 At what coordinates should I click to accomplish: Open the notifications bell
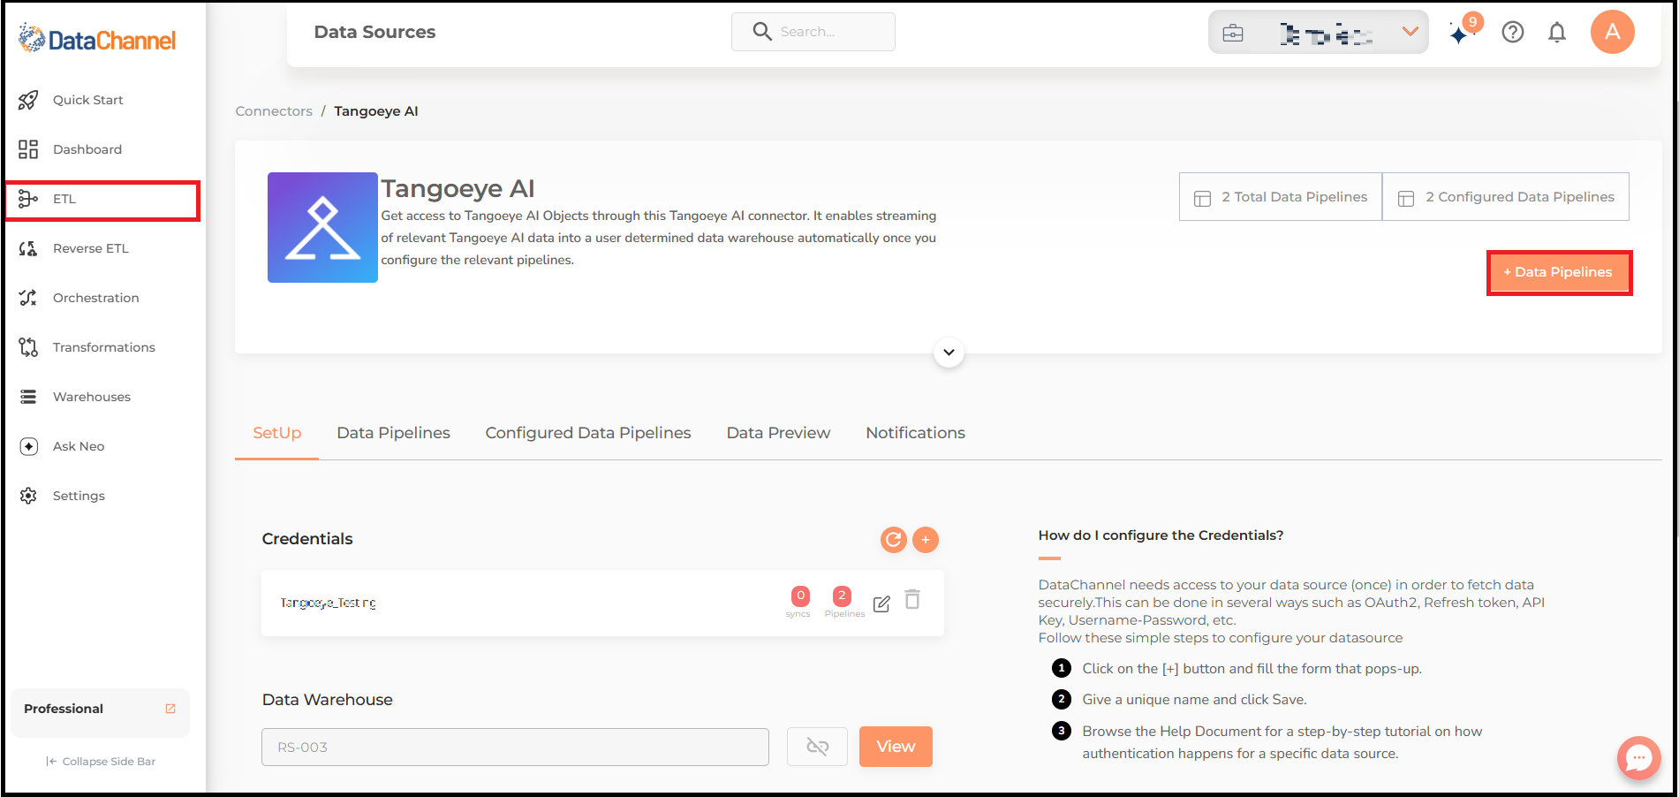(x=1557, y=33)
